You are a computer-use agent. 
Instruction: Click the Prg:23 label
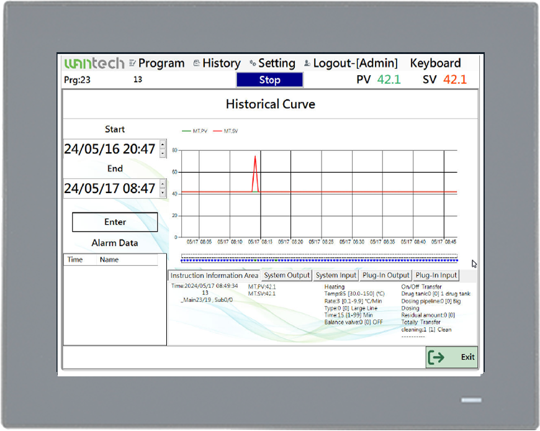coord(77,80)
